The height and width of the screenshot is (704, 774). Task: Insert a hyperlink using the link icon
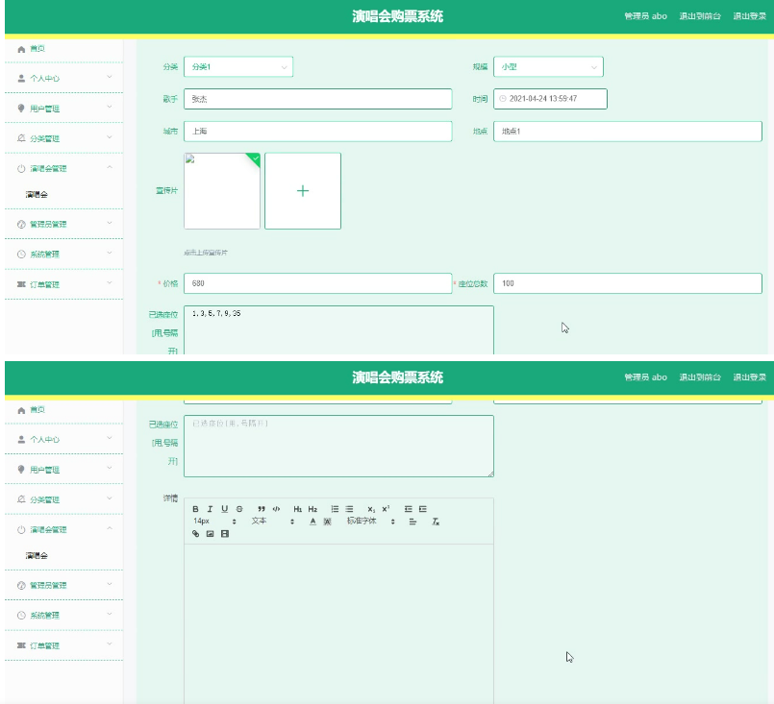click(195, 533)
